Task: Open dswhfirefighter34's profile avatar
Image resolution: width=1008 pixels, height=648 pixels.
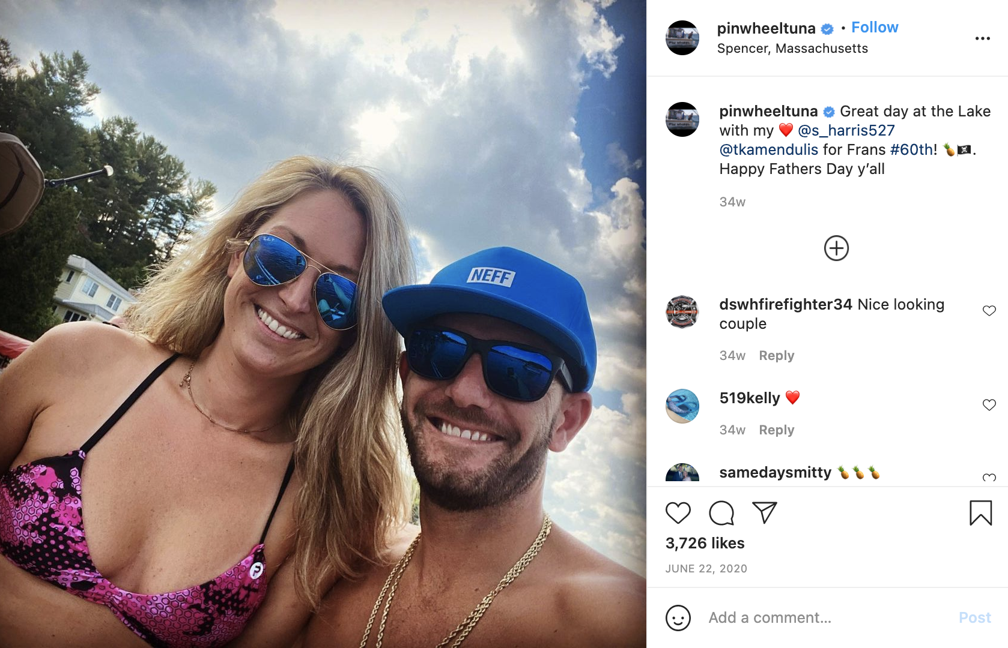Action: [682, 312]
